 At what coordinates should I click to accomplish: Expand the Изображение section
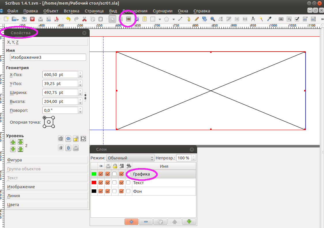(47, 187)
